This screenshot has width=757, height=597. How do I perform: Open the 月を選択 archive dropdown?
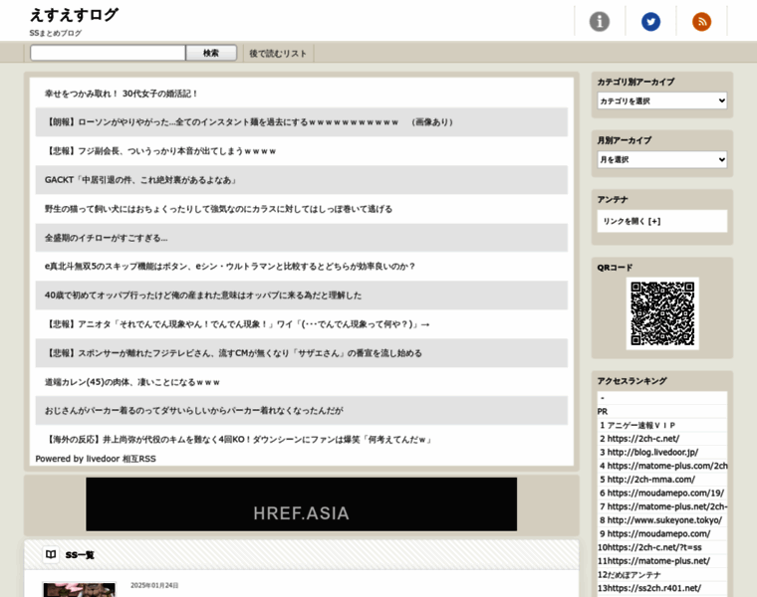(662, 159)
